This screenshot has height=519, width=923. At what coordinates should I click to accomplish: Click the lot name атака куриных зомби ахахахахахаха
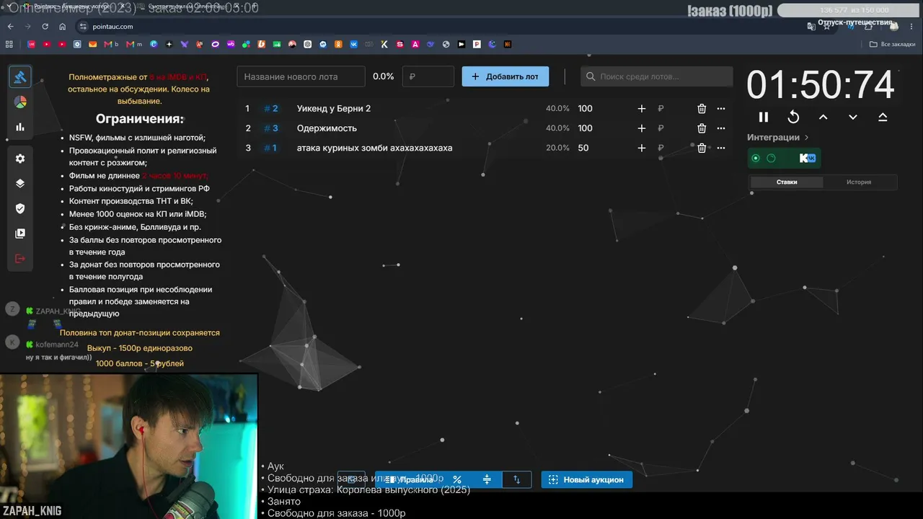(x=374, y=148)
